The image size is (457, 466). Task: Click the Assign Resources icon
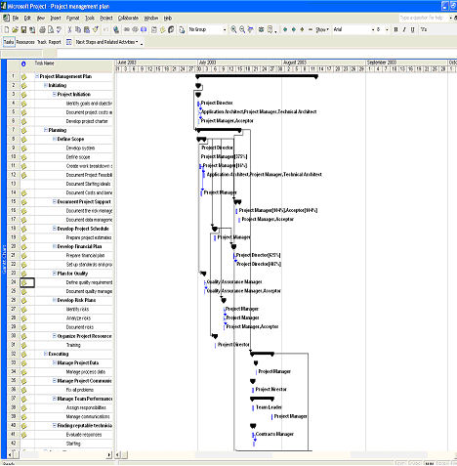click(171, 29)
